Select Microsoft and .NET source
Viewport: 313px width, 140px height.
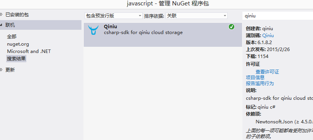(29, 51)
